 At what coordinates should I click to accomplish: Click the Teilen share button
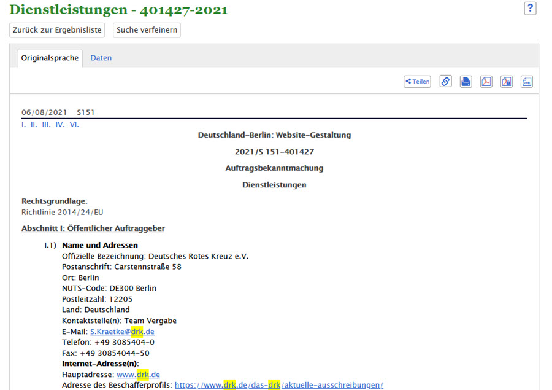point(417,82)
